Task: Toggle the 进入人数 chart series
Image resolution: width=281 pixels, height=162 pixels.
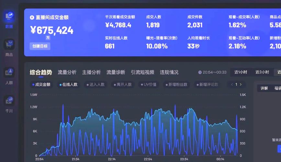Action: pyautogui.click(x=96, y=85)
